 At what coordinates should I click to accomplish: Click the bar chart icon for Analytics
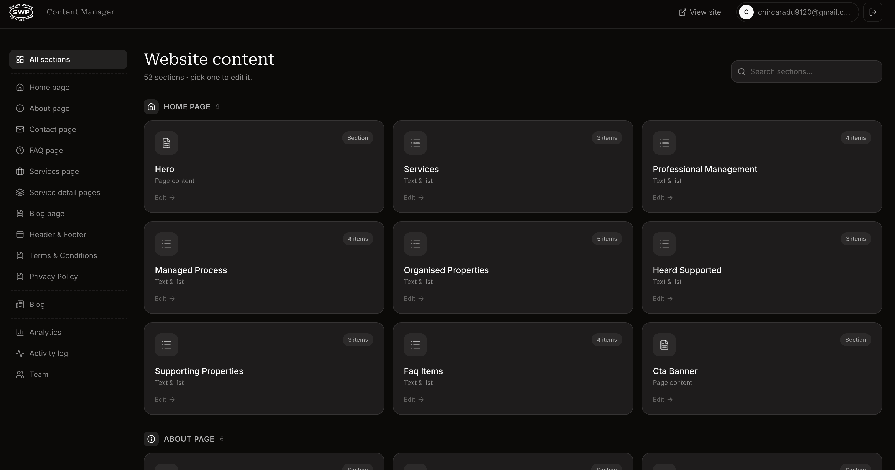pos(20,332)
